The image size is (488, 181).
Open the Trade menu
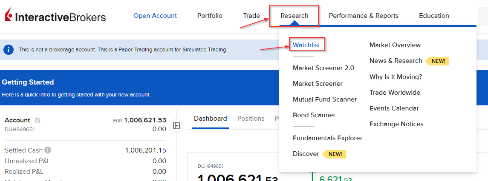click(251, 16)
